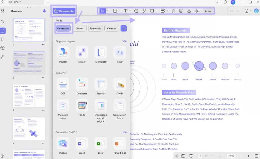This screenshot has height=159, width=260.
Task: Open the Comparar tool
Action: click(82, 84)
